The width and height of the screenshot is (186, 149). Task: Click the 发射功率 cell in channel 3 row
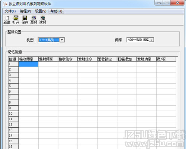147,75
